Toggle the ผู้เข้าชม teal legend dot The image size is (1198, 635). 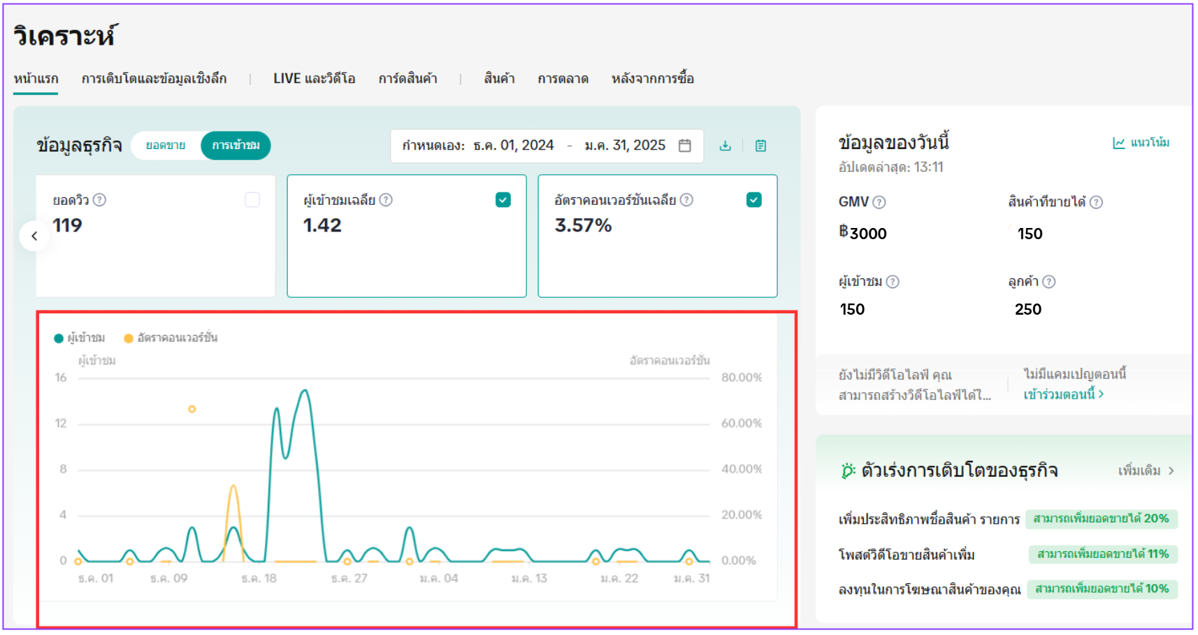tap(59, 338)
